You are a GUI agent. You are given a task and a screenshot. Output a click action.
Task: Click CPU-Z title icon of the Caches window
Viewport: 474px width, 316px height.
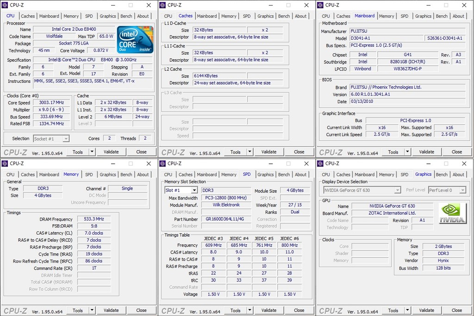click(x=163, y=5)
